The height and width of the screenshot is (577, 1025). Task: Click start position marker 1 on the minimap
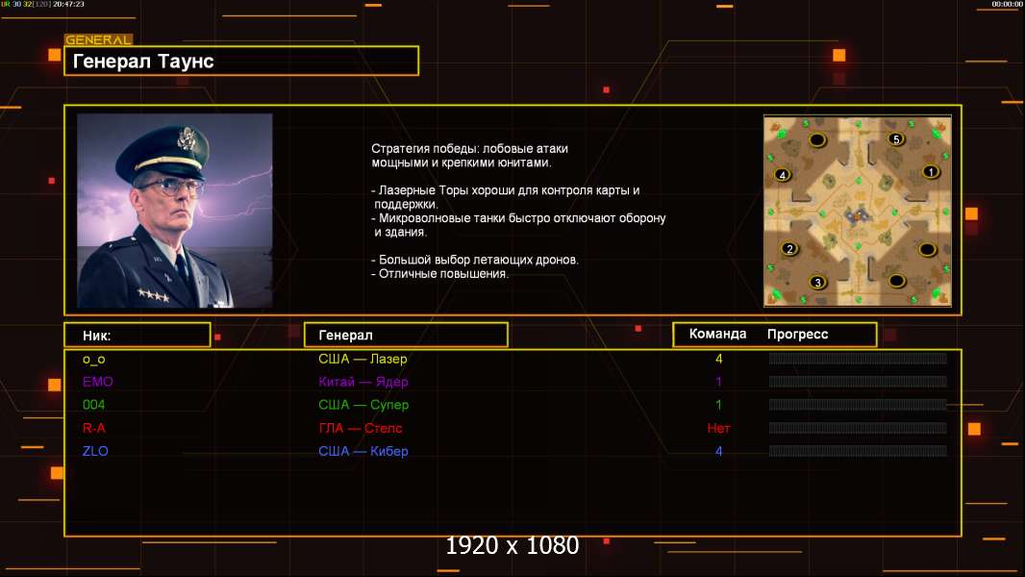point(930,172)
